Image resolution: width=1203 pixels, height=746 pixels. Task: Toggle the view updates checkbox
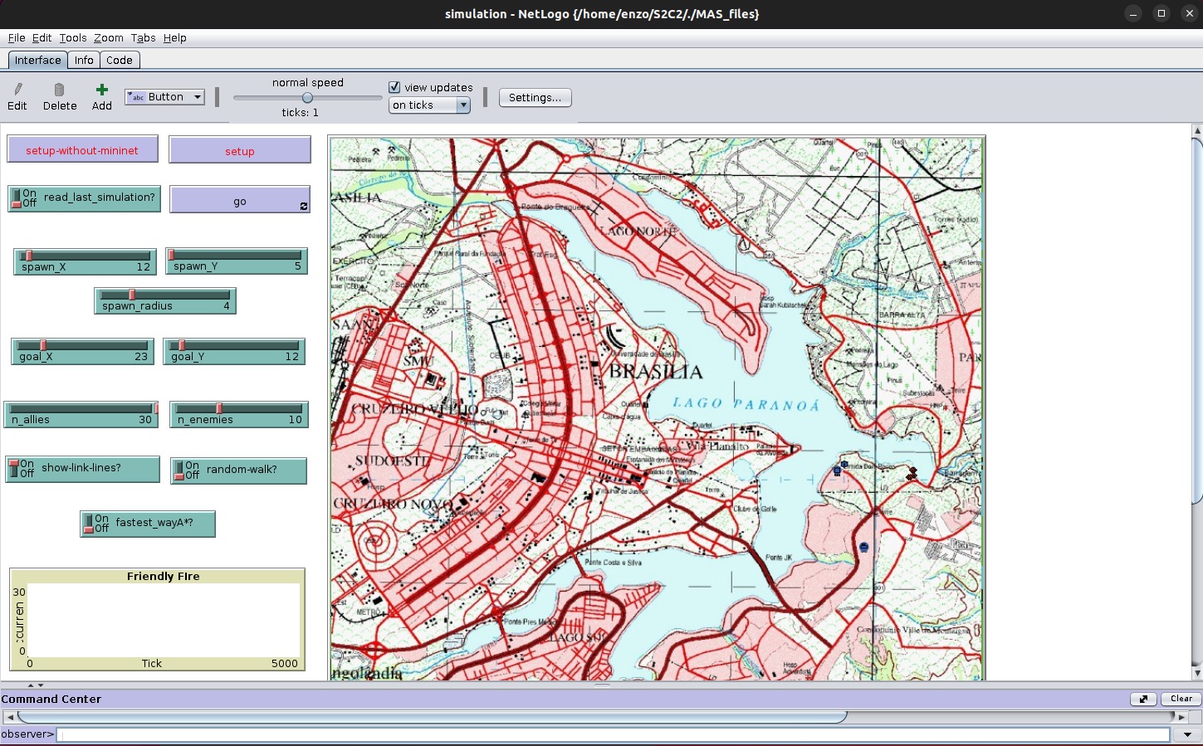click(395, 87)
